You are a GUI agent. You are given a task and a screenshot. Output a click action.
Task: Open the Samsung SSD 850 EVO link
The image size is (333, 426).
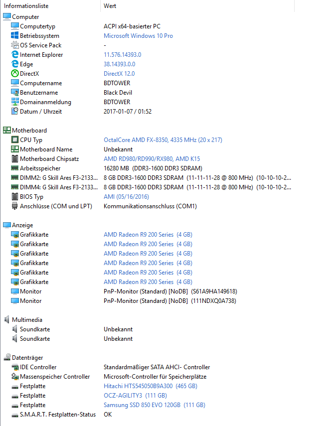(155, 405)
